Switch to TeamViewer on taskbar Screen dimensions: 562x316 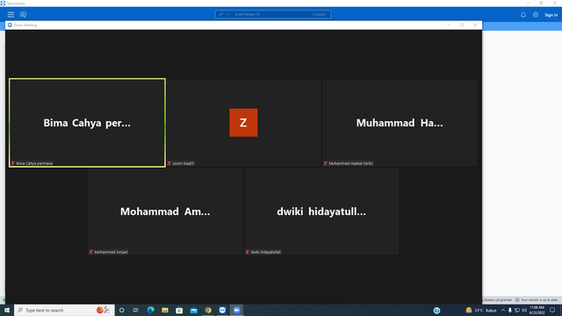point(222,310)
